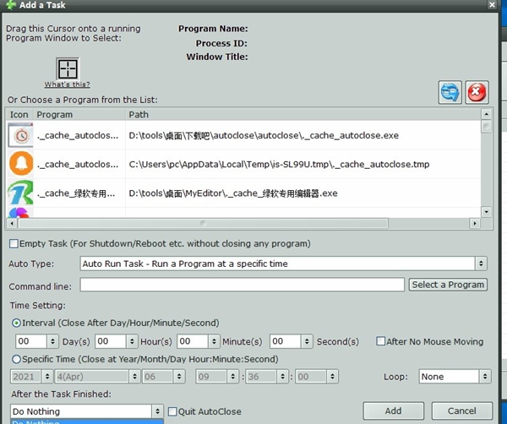The height and width of the screenshot is (424, 507).
Task: Select the green 7R editor icon row
Action: click(x=20, y=193)
